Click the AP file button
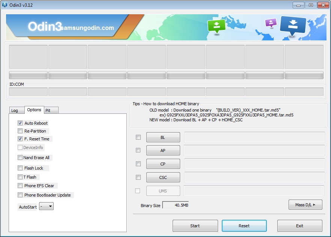The image size is (331, 237). click(x=163, y=151)
